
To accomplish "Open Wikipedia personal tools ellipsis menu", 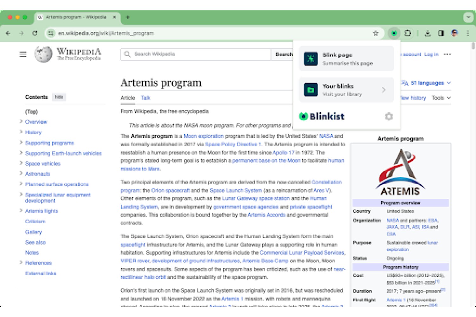I will (x=447, y=55).
